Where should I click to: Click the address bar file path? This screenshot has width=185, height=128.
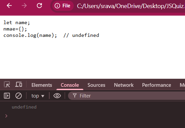[131, 6]
